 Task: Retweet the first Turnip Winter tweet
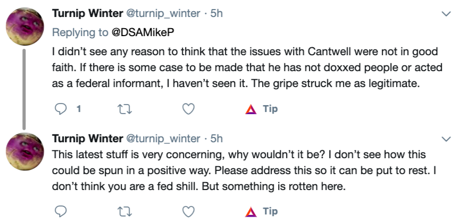pos(123,109)
